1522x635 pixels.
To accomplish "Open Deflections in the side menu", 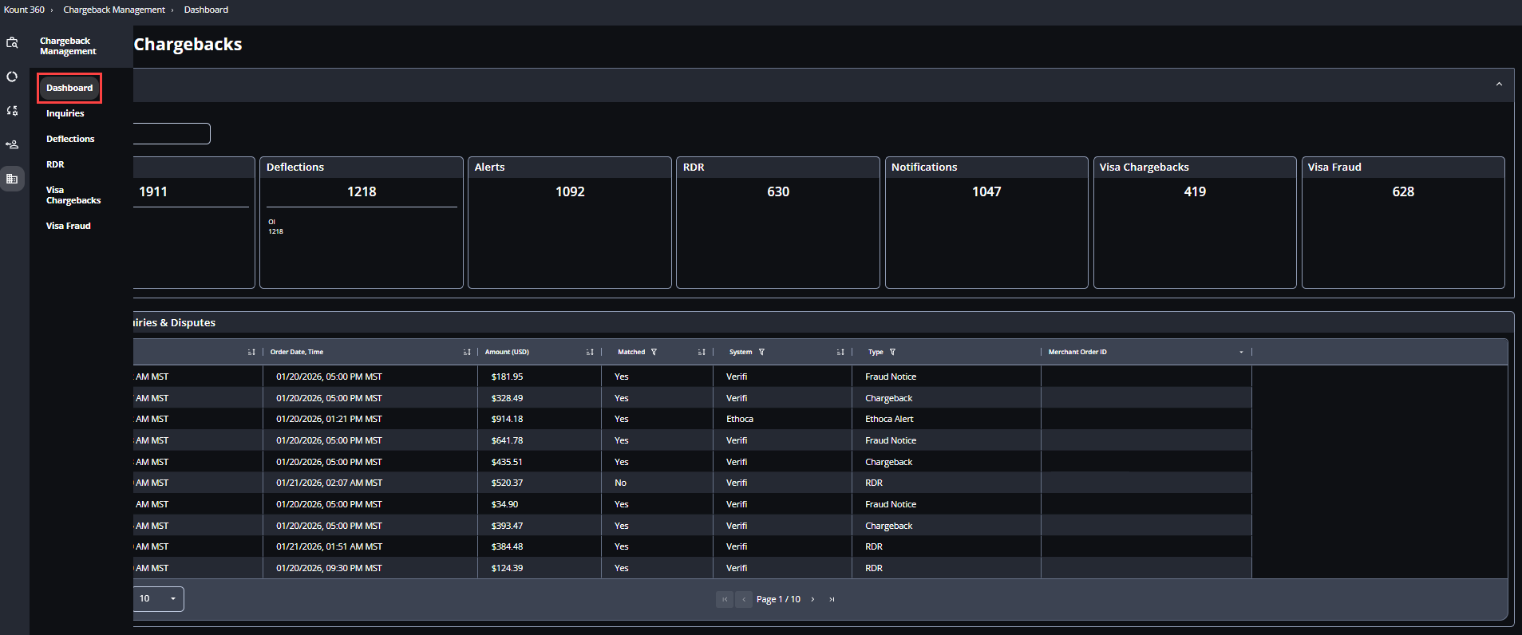I will pyautogui.click(x=70, y=139).
